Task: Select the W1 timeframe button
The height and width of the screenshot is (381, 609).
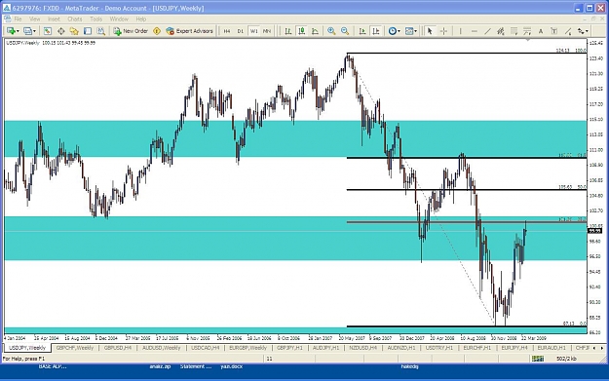Action: (253, 31)
